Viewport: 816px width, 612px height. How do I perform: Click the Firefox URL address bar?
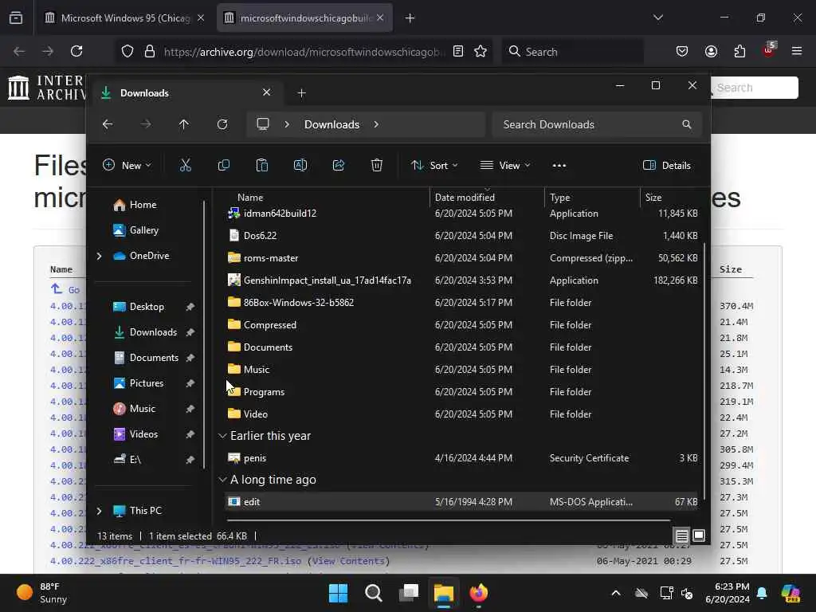pyautogui.click(x=304, y=52)
